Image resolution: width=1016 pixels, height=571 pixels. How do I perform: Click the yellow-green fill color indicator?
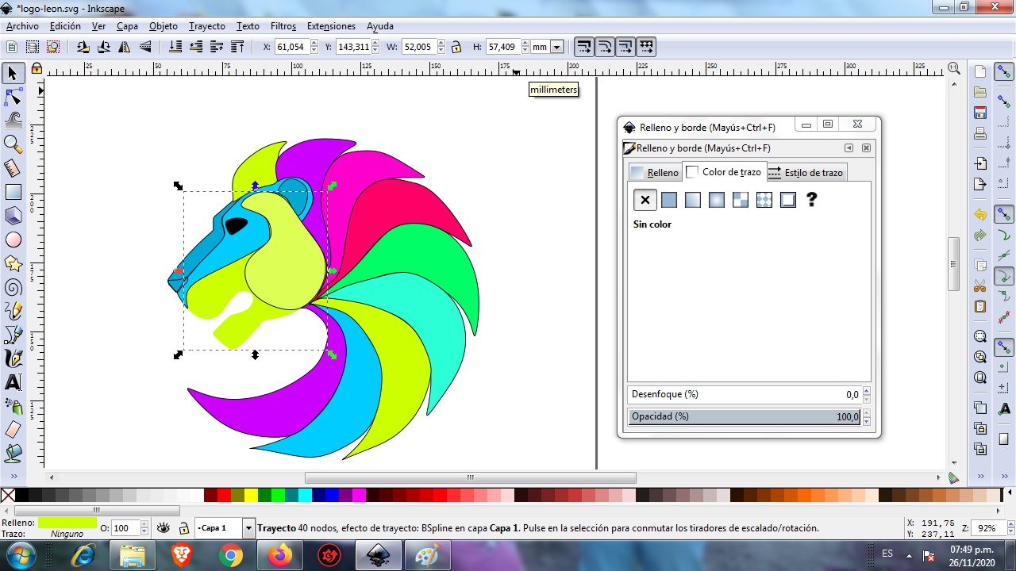click(67, 523)
